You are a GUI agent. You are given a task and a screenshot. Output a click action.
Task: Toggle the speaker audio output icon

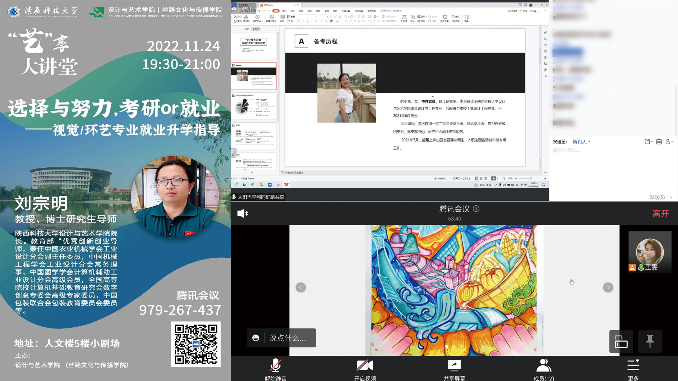(x=243, y=213)
